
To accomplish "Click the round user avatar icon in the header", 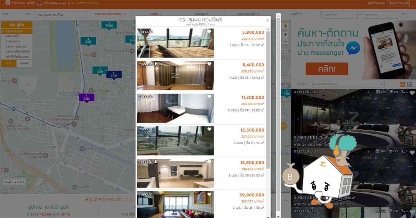I will (x=40, y=3).
